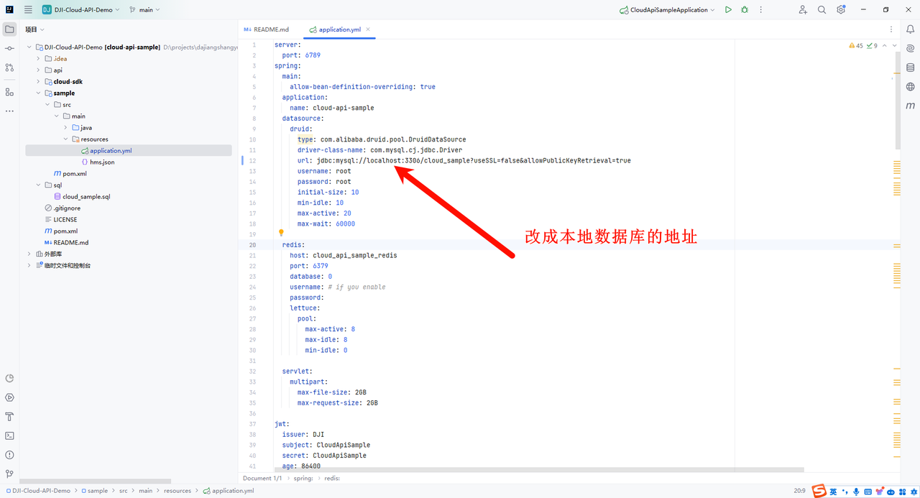The height and width of the screenshot is (498, 920).
Task: Expand the cloud-sdk module
Action: coord(39,82)
